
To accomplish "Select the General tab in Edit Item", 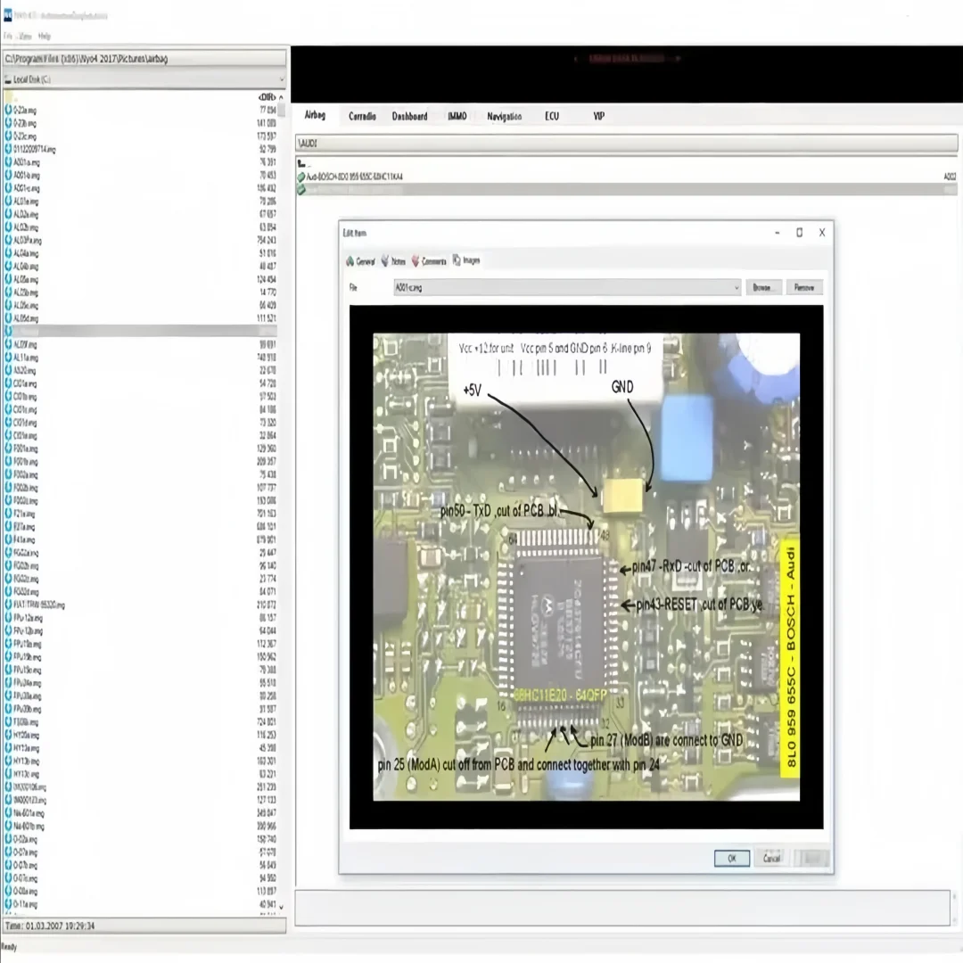I will [x=360, y=261].
